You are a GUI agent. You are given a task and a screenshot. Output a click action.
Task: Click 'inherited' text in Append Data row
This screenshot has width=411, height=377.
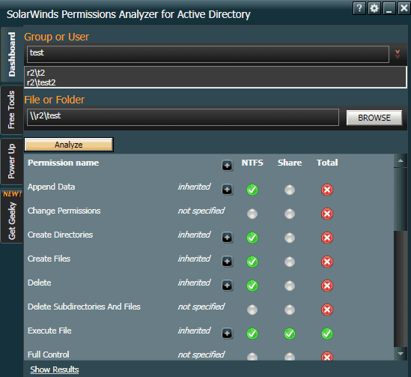tap(194, 187)
